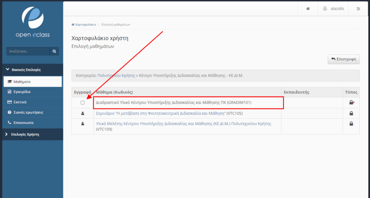Screen dimensions: 370x198
Task: Click the user avatar icon
Action: [x=325, y=8]
